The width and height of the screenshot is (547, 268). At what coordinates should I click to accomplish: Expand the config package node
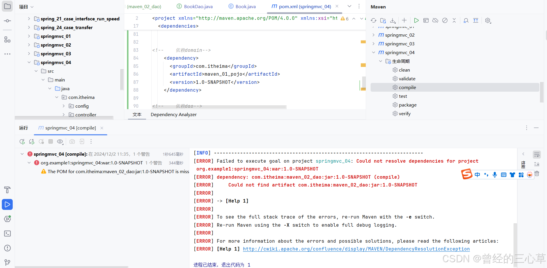click(64, 106)
